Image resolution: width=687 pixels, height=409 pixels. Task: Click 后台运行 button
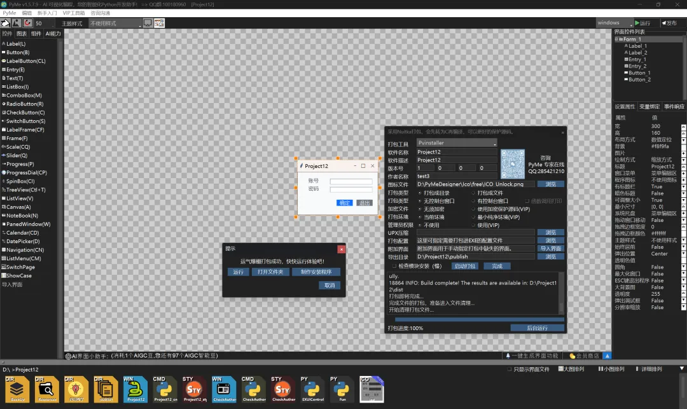pyautogui.click(x=537, y=328)
